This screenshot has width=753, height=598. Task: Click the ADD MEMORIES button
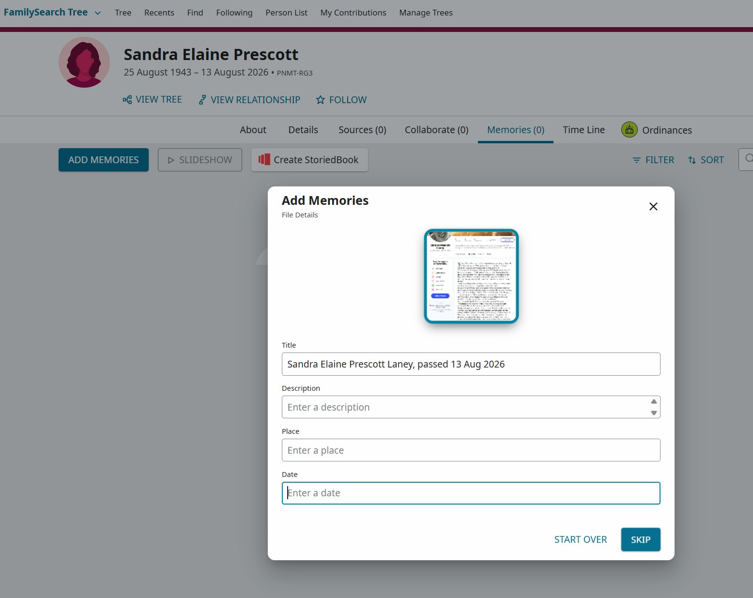[x=104, y=160]
